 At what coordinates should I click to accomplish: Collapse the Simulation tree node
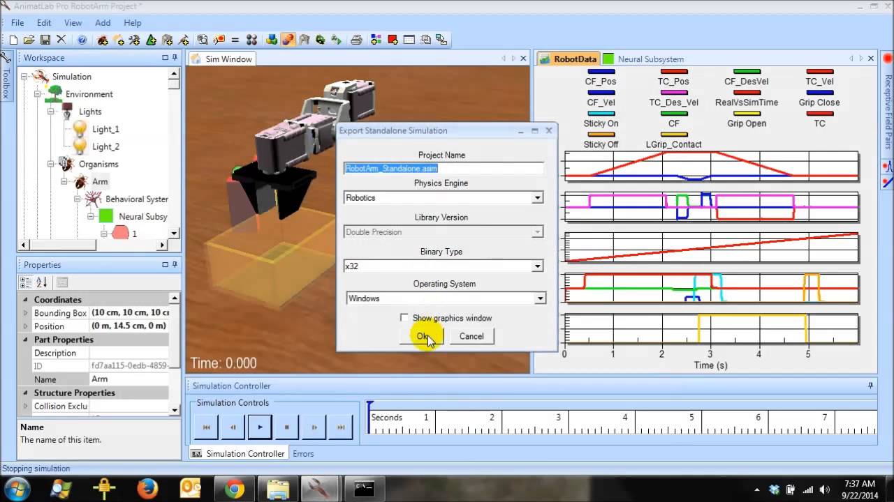point(24,77)
